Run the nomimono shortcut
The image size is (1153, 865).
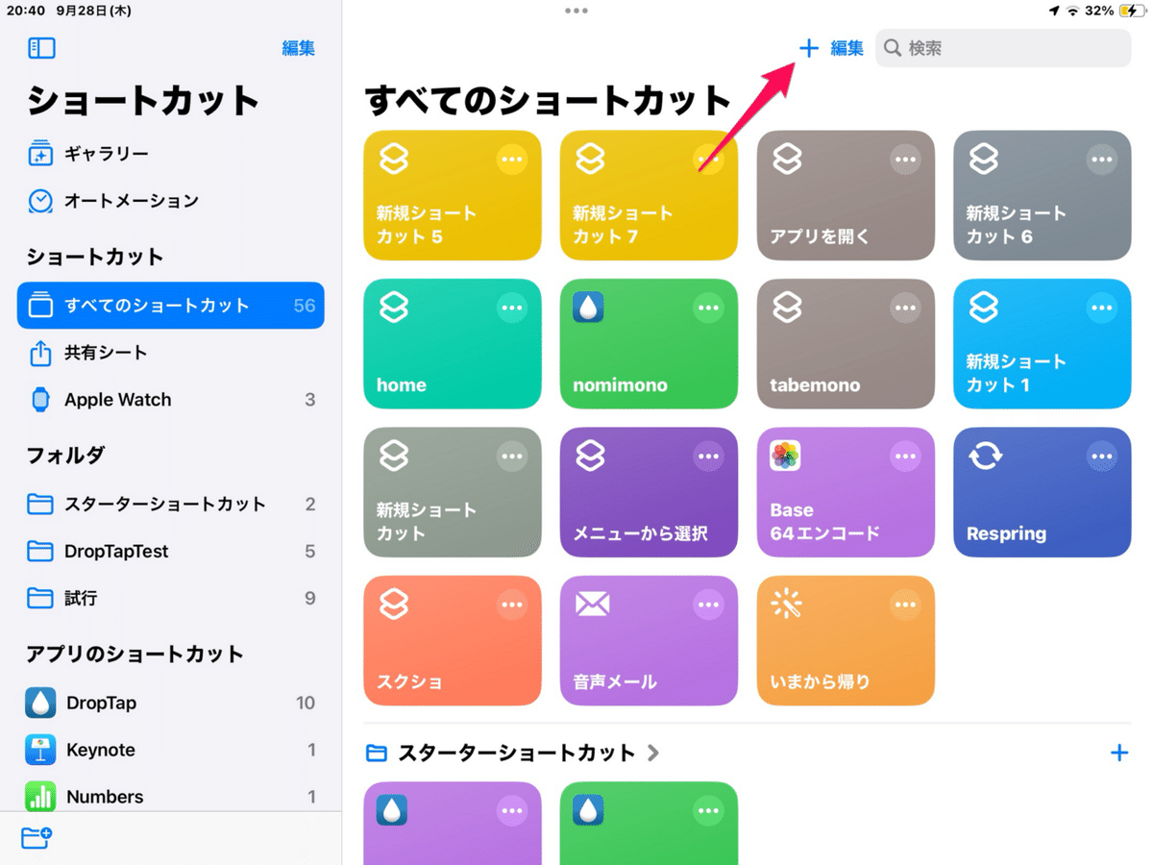[x=649, y=344]
